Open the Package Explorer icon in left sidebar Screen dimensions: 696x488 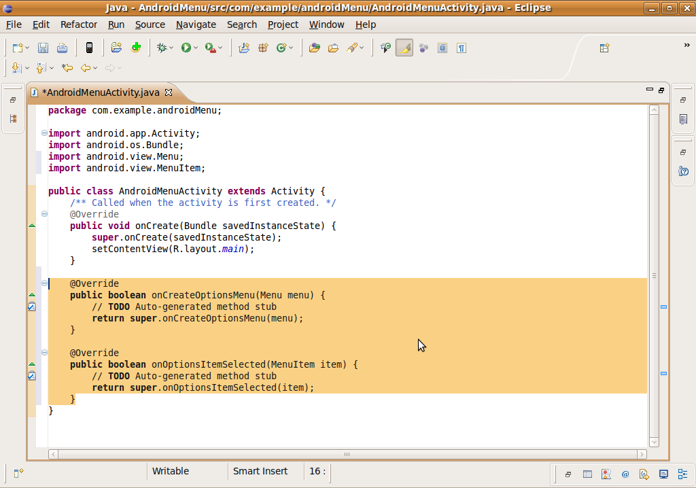coord(14,118)
